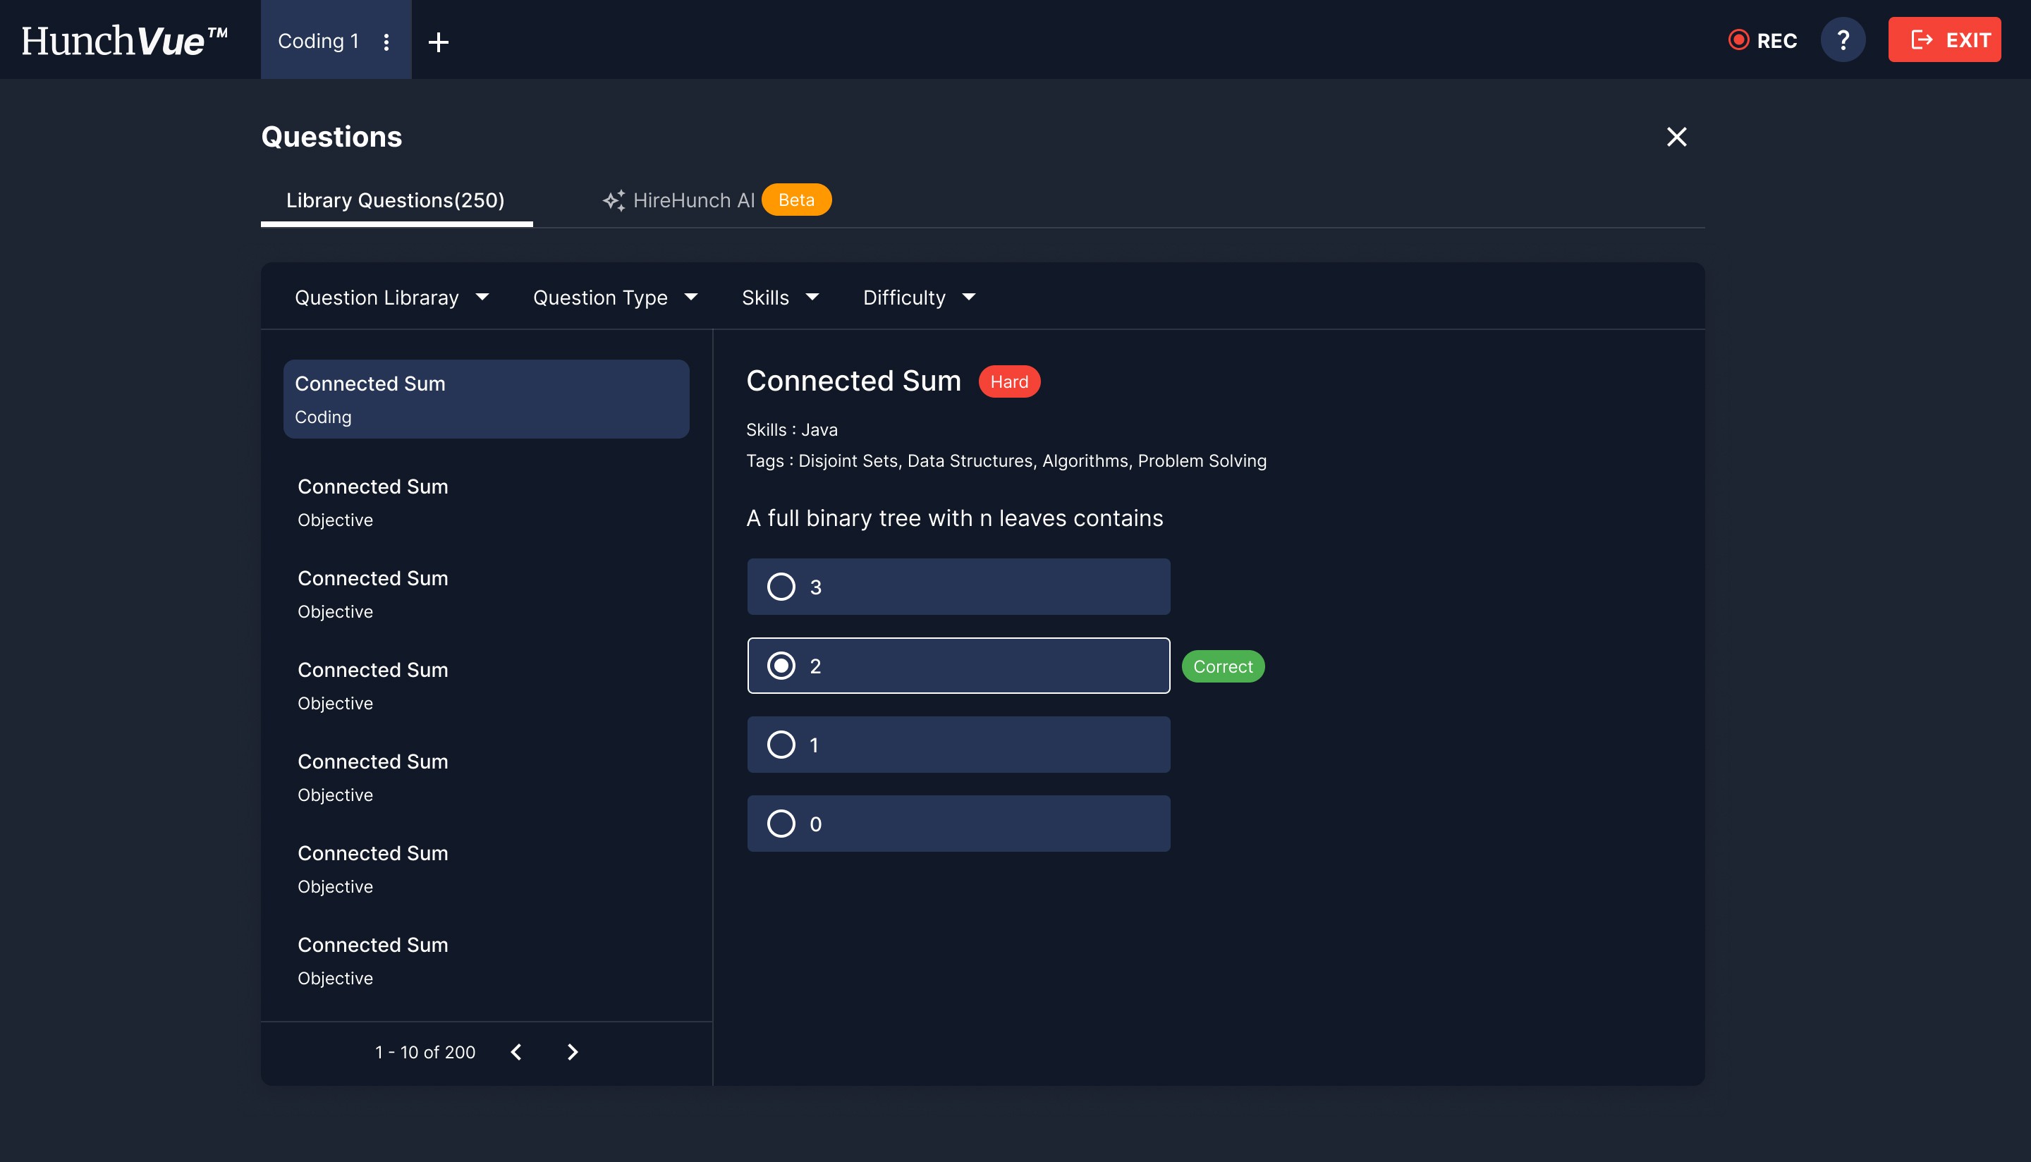Select the first Connected Sum Objective question
The image size is (2031, 1162).
[485, 502]
